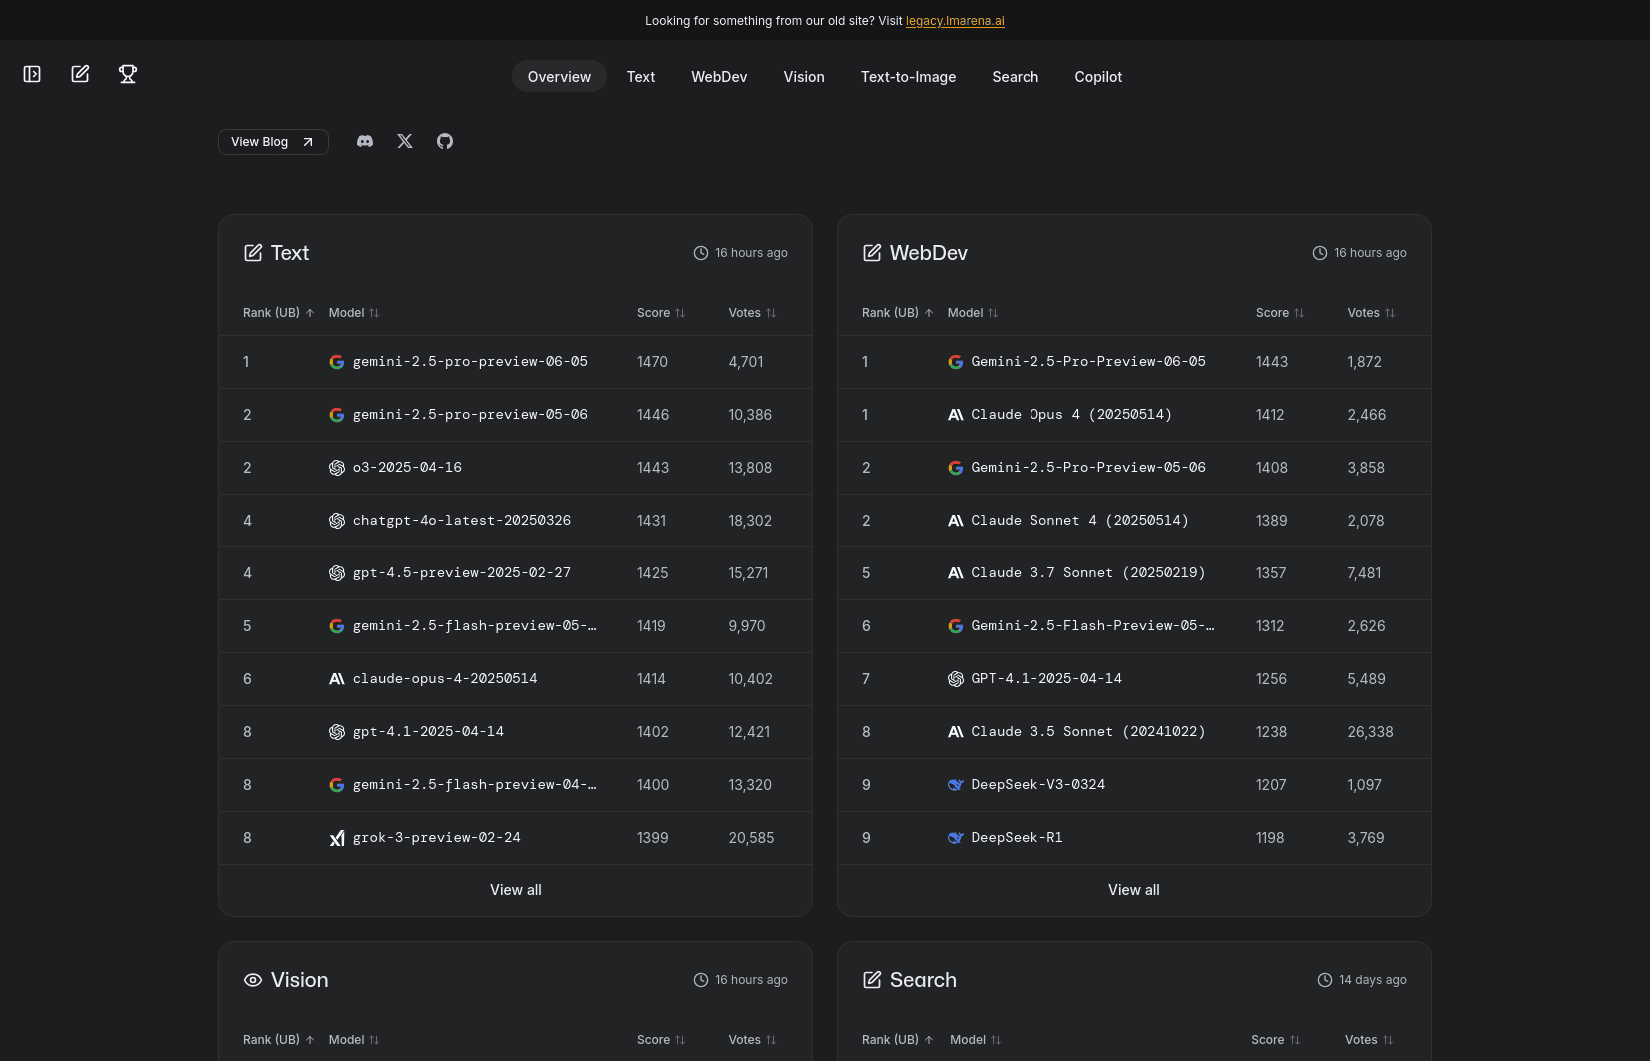Sort Text table by Votes
1650x1061 pixels.
752,313
